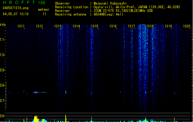Click the meteor label
This screenshot has width=193, height=122.
44,9
